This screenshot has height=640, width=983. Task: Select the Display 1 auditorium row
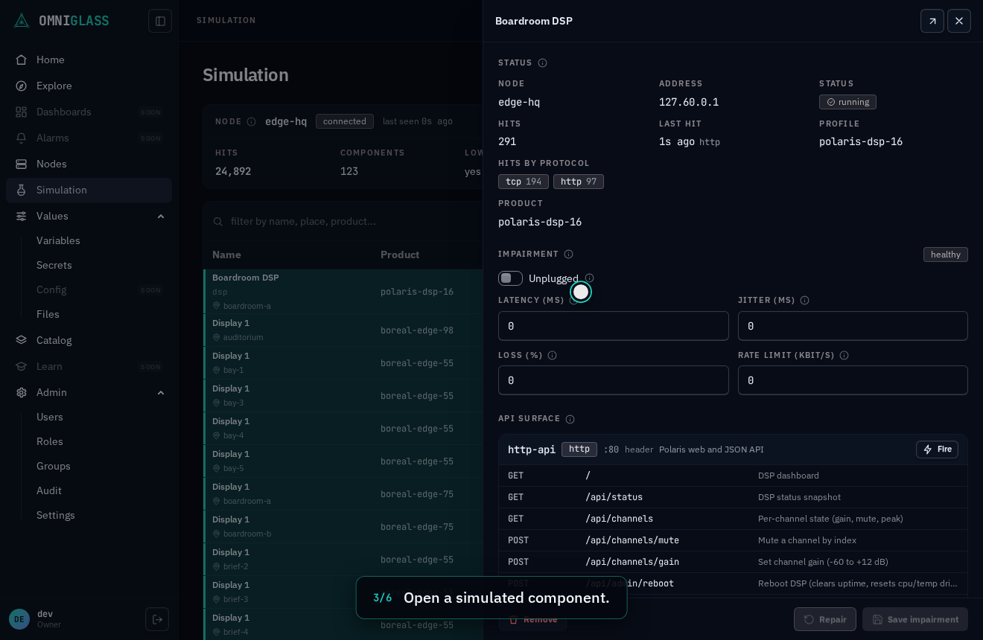pos(343,330)
